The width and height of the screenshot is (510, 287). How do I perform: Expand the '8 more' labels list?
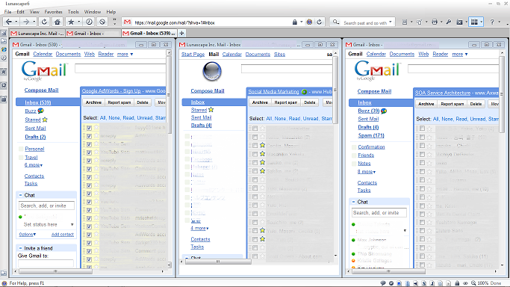coord(367,171)
